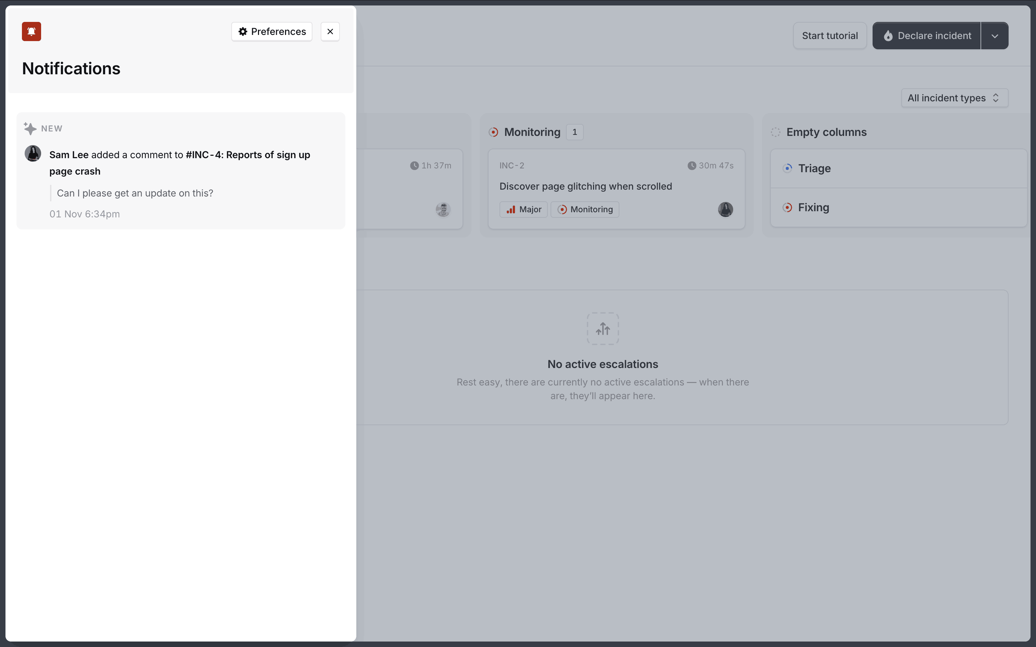Image resolution: width=1036 pixels, height=647 pixels.
Task: Expand the Declare incident dropdown chevron
Action: 995,36
